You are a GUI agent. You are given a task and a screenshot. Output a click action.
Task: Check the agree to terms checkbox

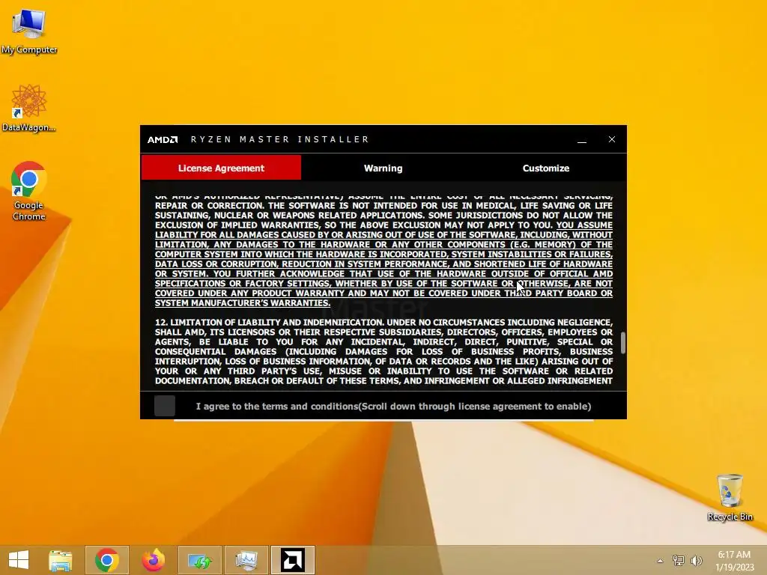[165, 406]
